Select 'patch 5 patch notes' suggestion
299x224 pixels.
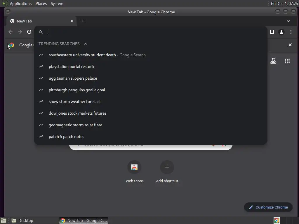[150, 136]
